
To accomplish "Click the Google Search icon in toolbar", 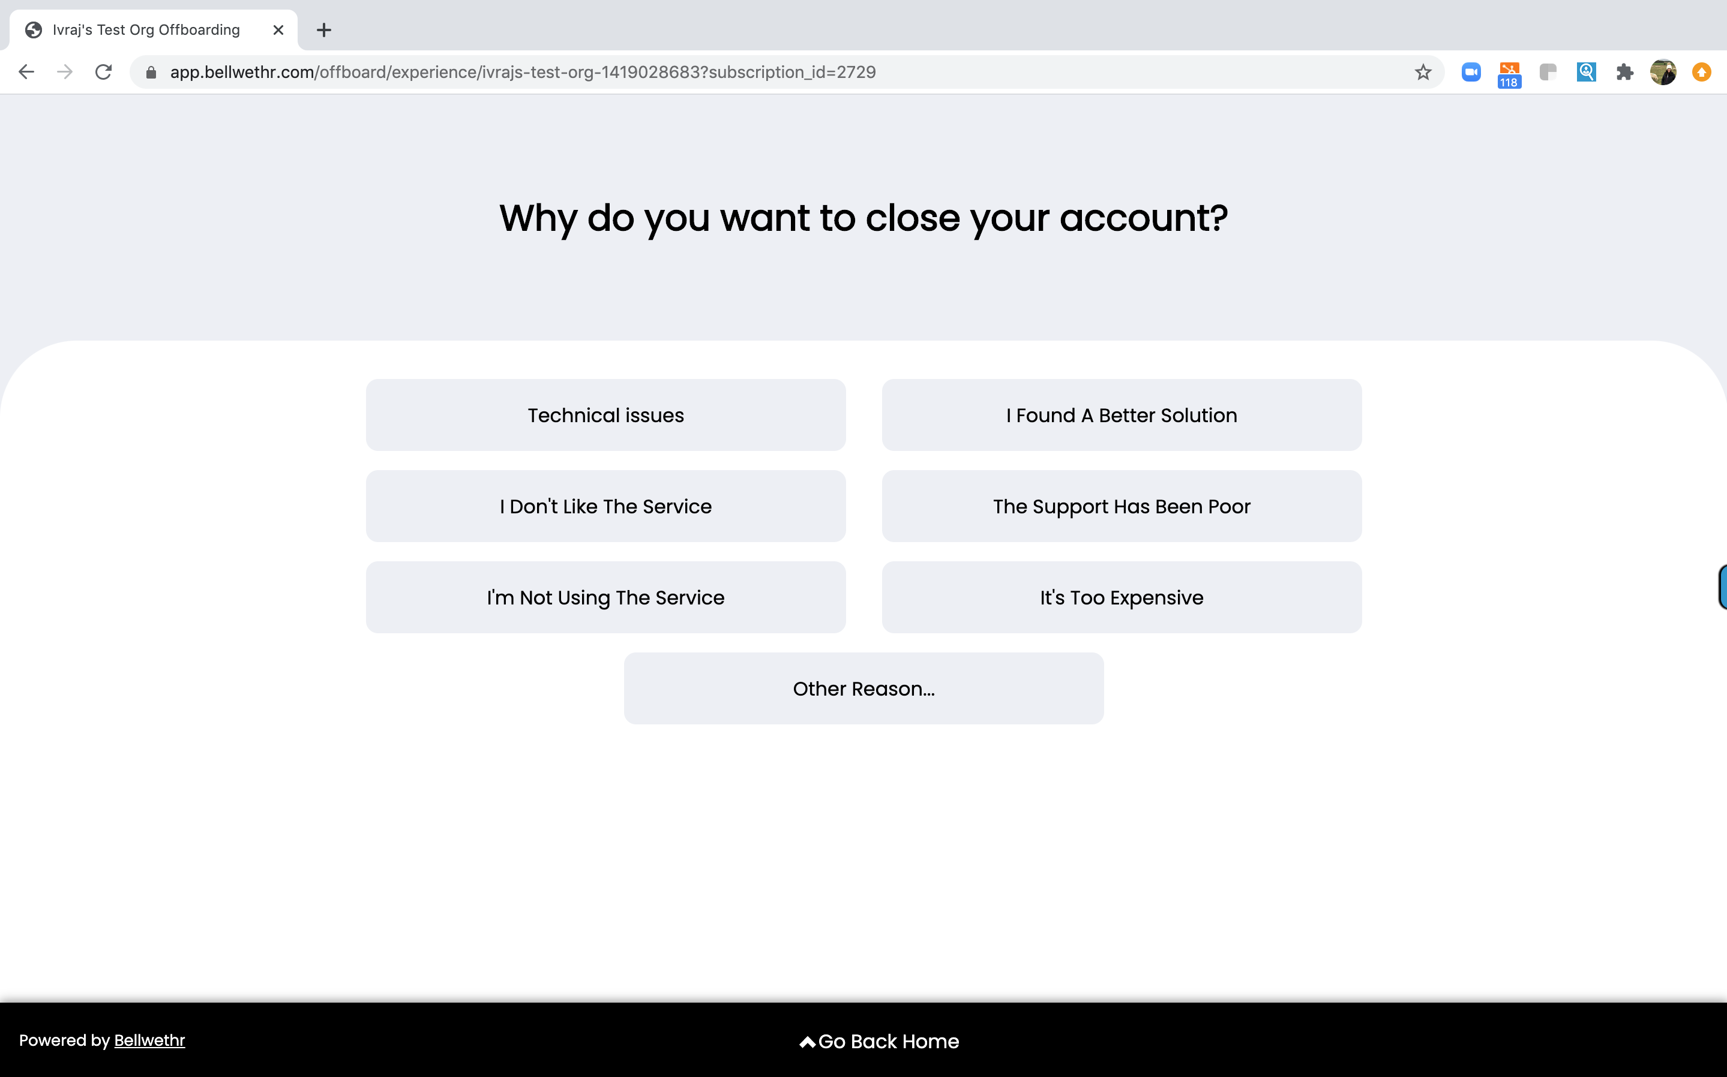I will tap(1587, 72).
